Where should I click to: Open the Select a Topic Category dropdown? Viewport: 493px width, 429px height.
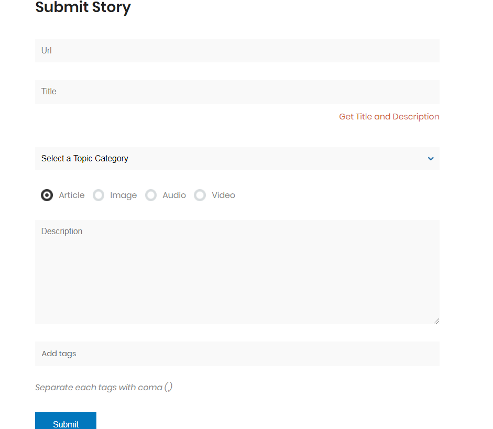coord(237,158)
